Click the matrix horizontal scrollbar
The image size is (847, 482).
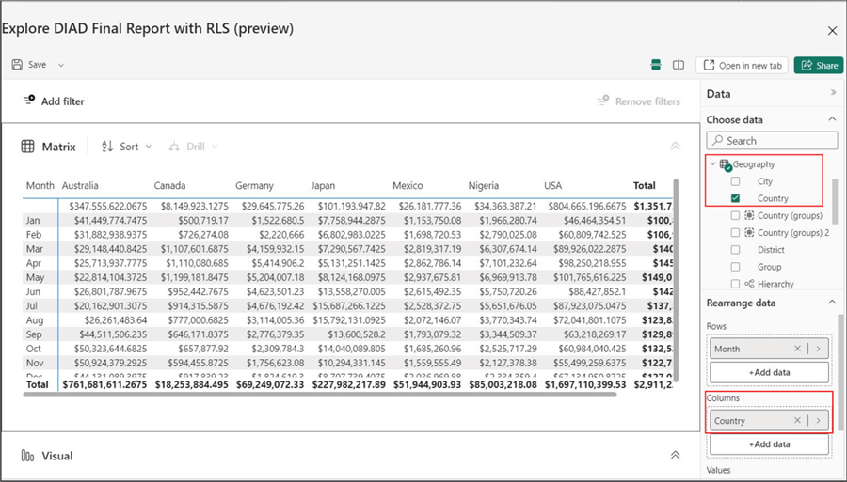click(320, 394)
